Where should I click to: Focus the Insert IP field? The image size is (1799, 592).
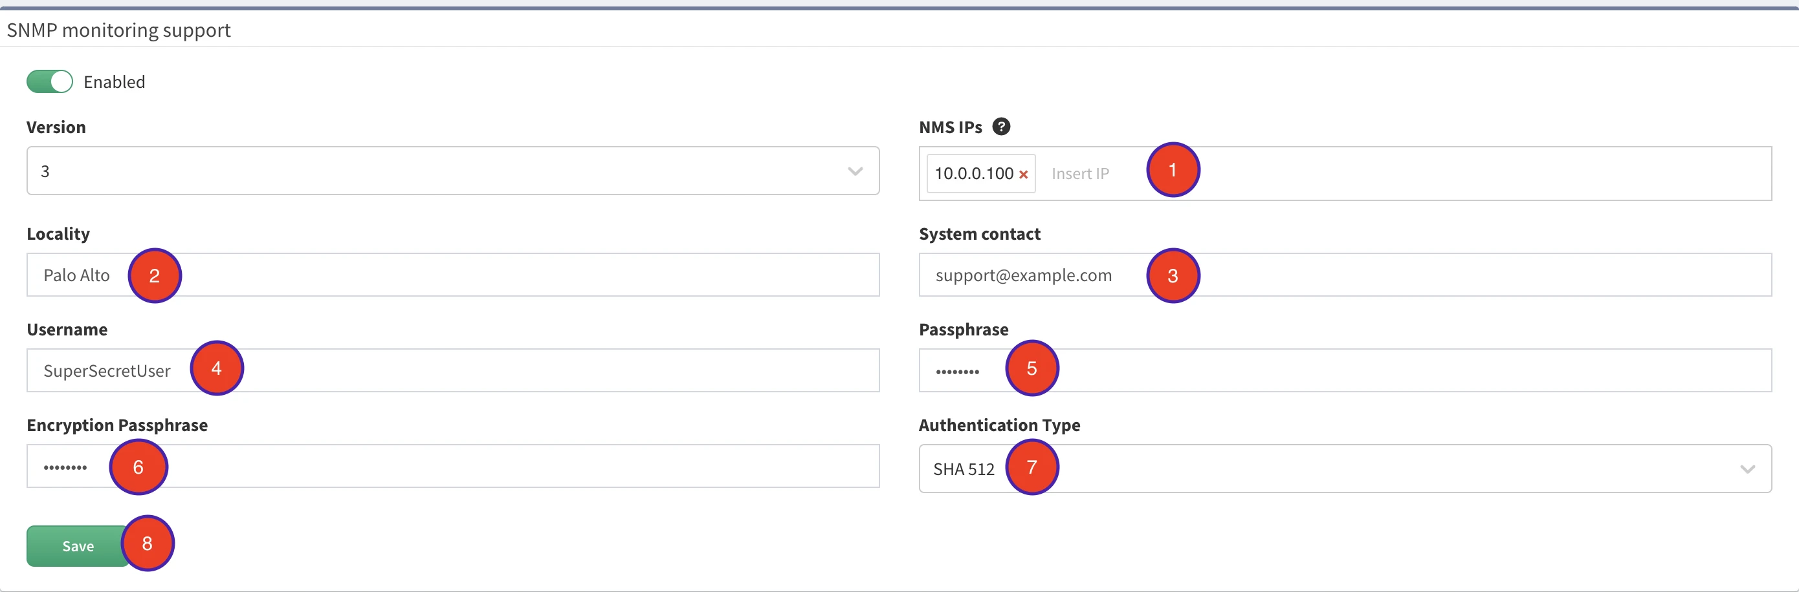1090,174
